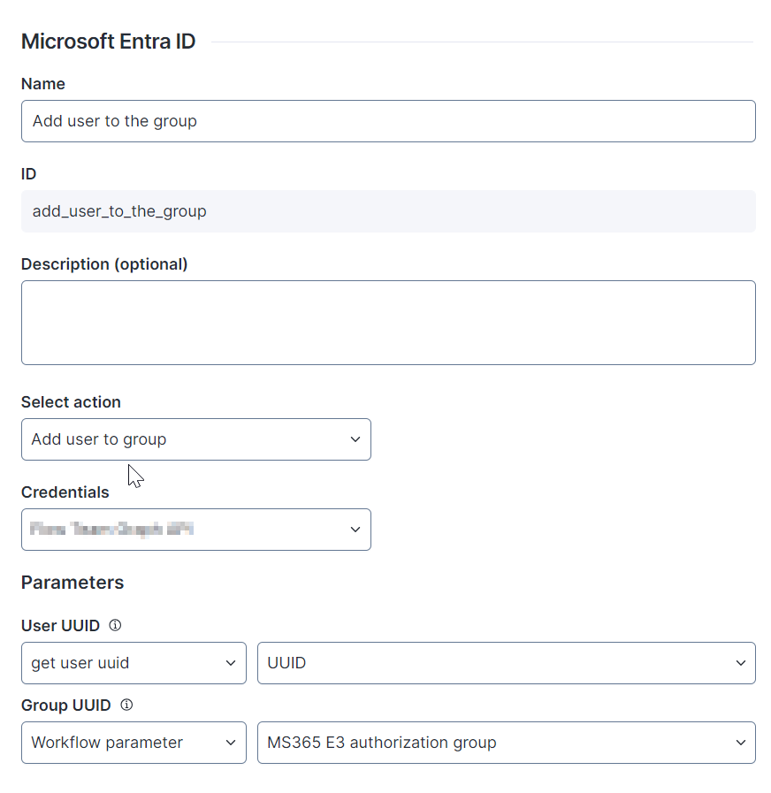Open the 'Workflow parameter' dropdown
The image size is (771, 793).
[x=134, y=743]
